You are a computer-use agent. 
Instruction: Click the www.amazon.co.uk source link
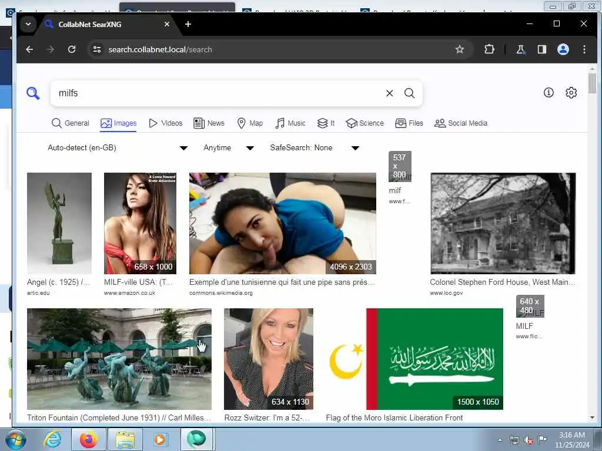129,293
